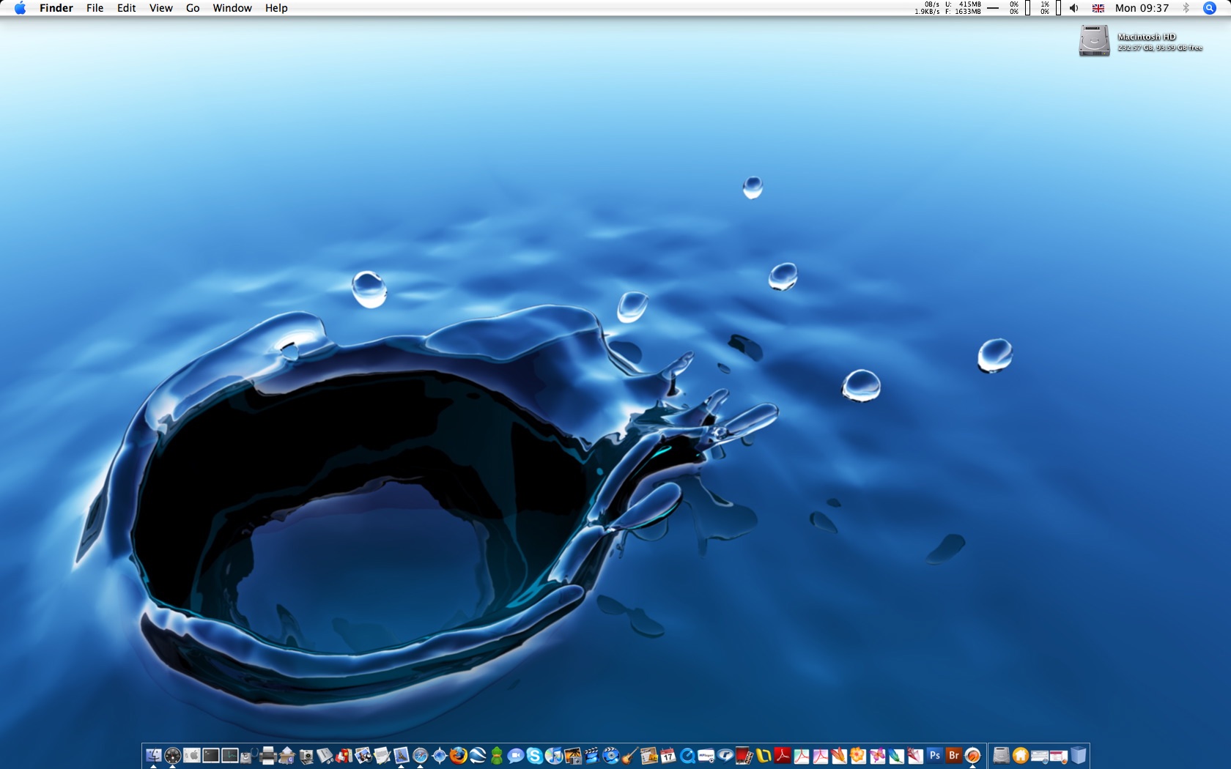Open the Trash in the dock
Screen dimensions: 1231x769
1078,755
